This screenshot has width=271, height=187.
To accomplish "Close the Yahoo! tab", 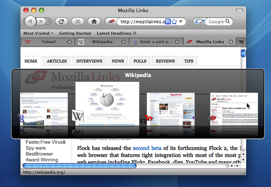I will (69, 42).
